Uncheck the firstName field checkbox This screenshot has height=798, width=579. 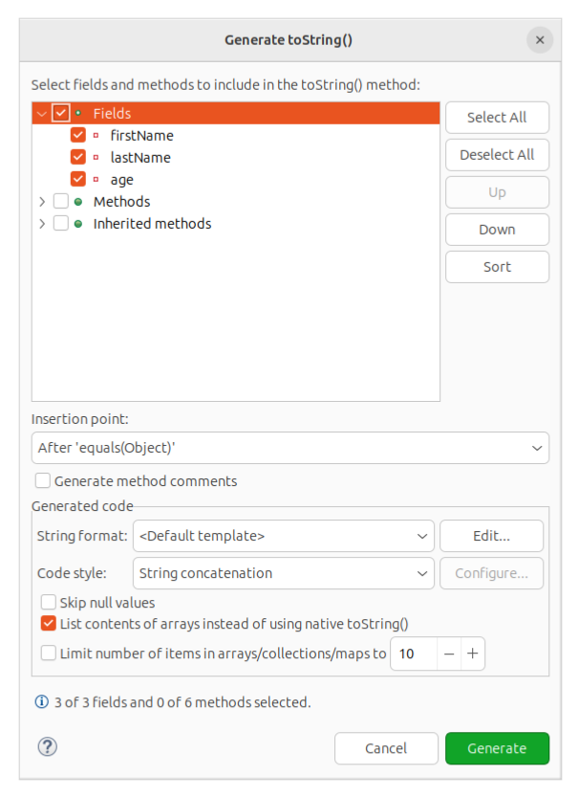point(78,136)
